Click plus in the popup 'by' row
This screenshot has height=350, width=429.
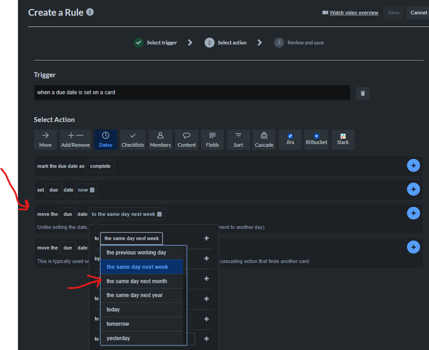click(206, 258)
